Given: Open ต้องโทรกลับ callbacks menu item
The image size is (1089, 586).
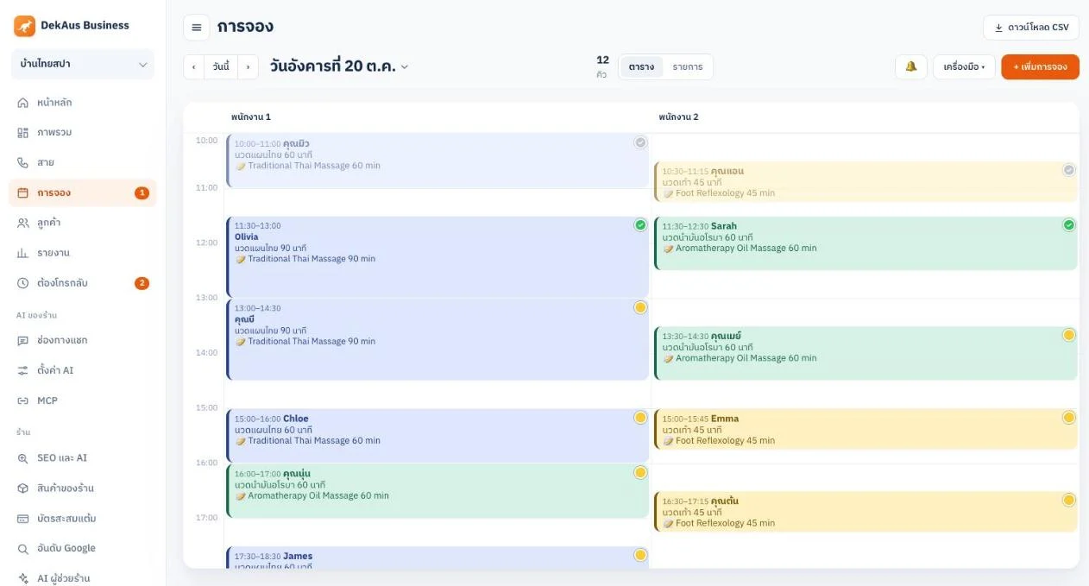Looking at the screenshot, I should (82, 283).
